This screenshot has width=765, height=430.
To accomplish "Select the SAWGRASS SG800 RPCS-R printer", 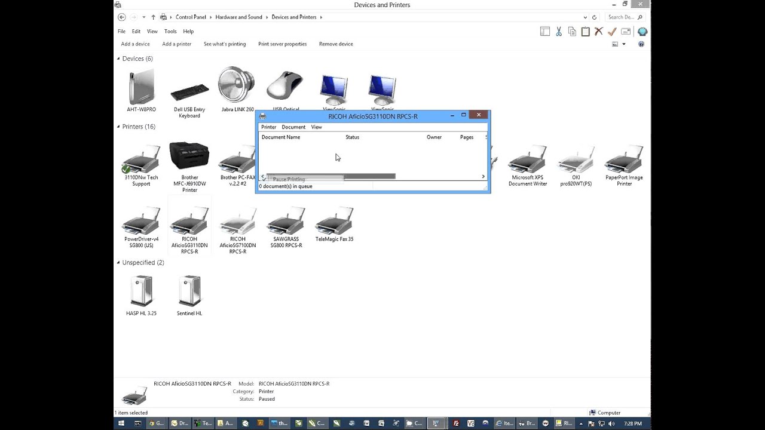I will tap(286, 227).
